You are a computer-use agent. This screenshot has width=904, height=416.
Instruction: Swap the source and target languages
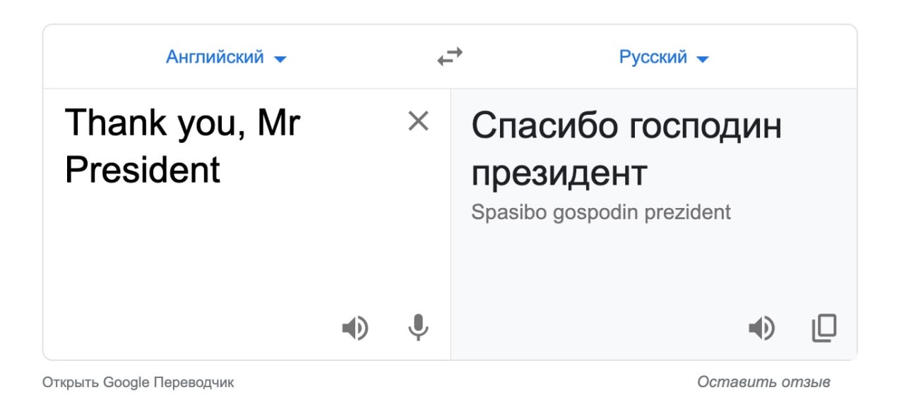[x=450, y=56]
